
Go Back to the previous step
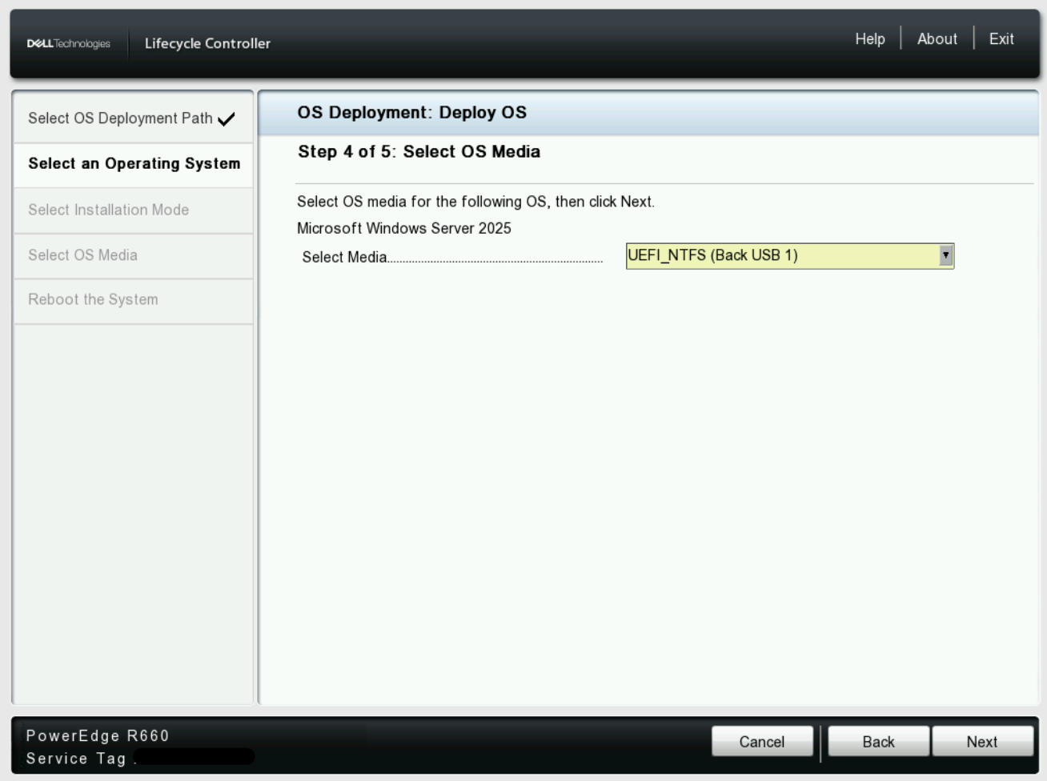[878, 742]
